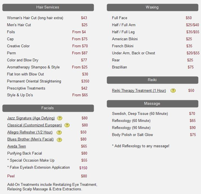Click help icon beside Jazz Signature facial
This screenshot has height=194, width=201.
pos(60,118)
